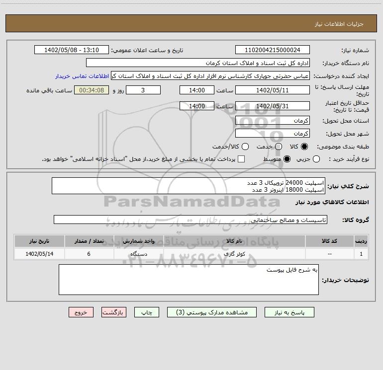
Task: Click the استان محل تحویل field کرمان
Action: (273, 120)
